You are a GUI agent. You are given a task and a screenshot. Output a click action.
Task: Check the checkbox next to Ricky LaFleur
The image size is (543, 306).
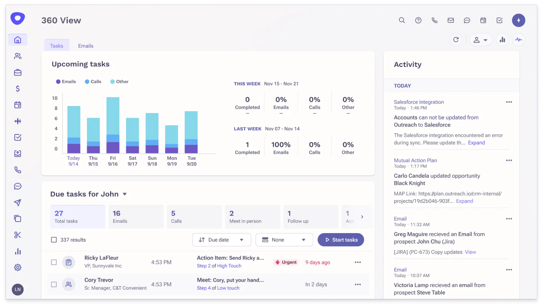tap(54, 262)
